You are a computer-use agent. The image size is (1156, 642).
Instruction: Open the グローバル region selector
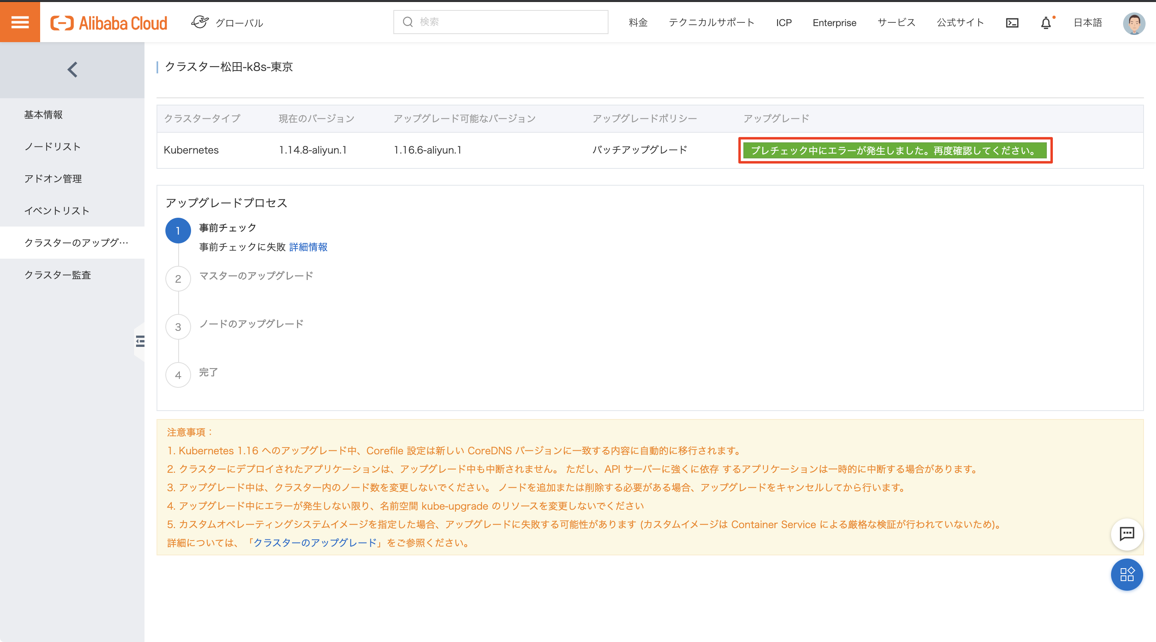click(228, 22)
